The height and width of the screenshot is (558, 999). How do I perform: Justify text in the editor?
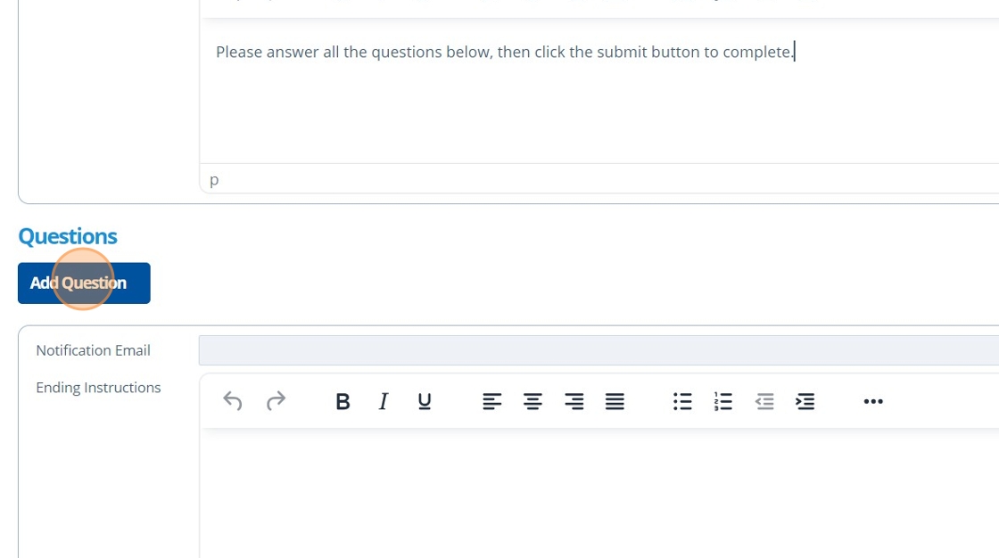[x=615, y=401]
